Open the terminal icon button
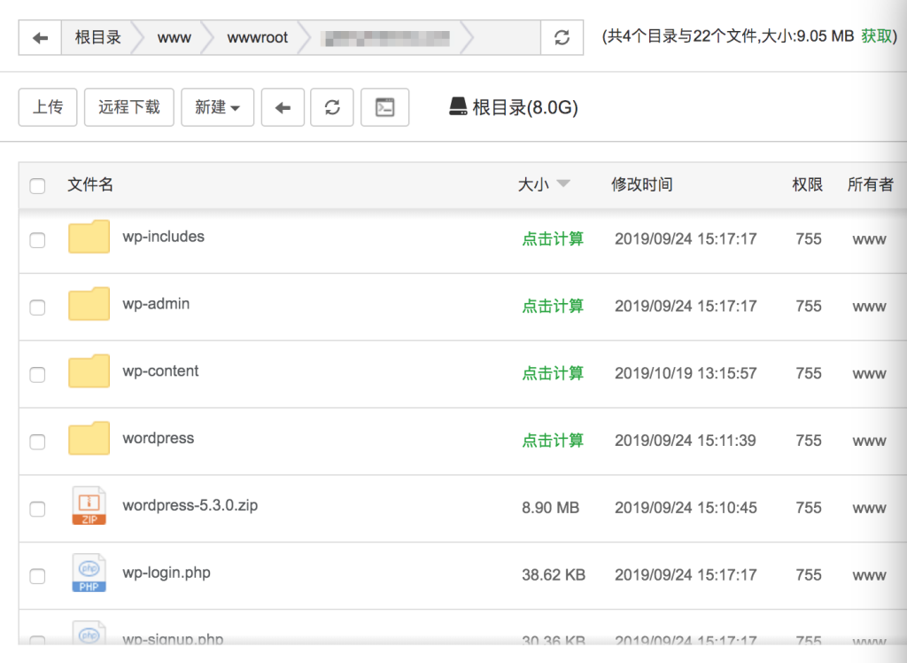This screenshot has width=907, height=663. pyautogui.click(x=384, y=107)
